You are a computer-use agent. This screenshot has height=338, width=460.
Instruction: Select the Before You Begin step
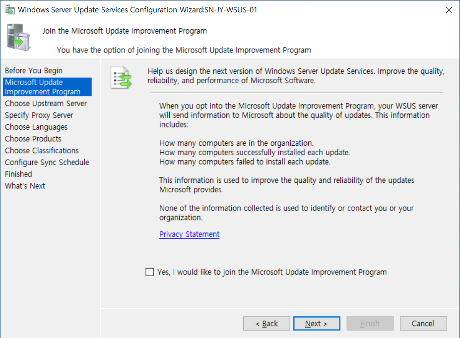pos(34,70)
